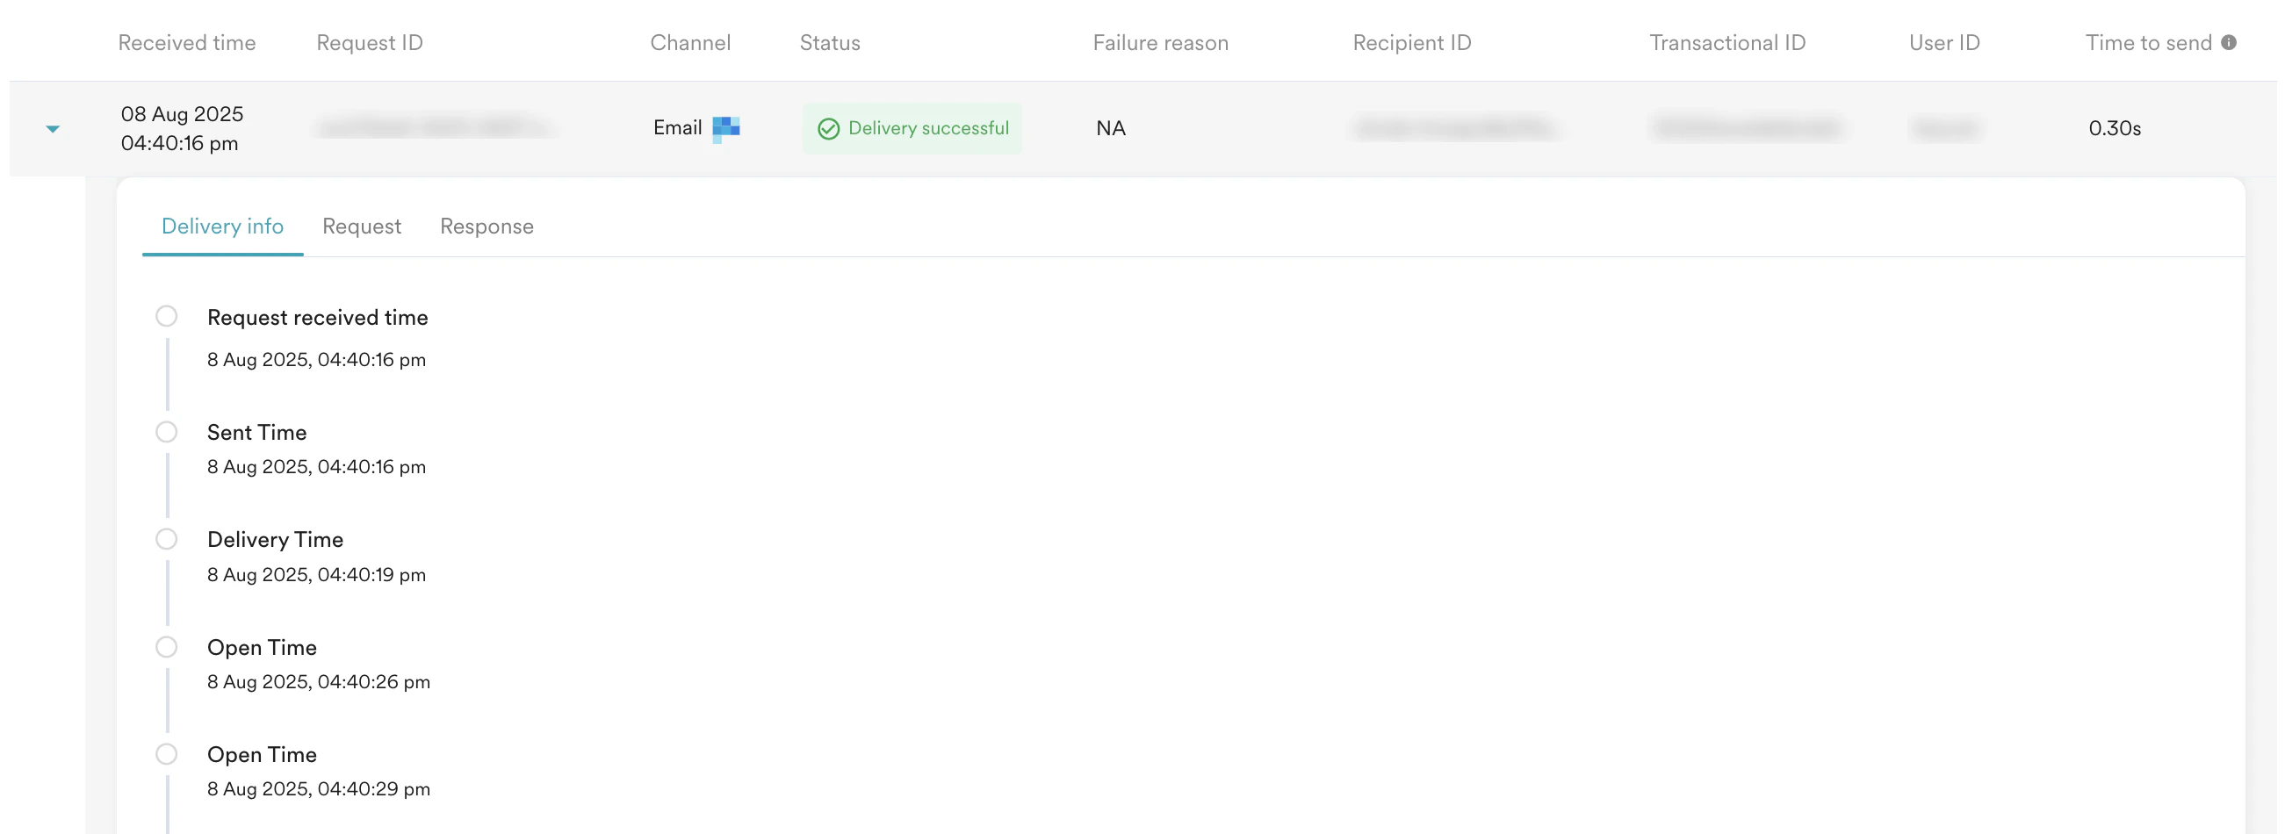Image resolution: width=2285 pixels, height=834 pixels.
Task: Click the circle marker beside Request received time
Action: pyautogui.click(x=167, y=315)
